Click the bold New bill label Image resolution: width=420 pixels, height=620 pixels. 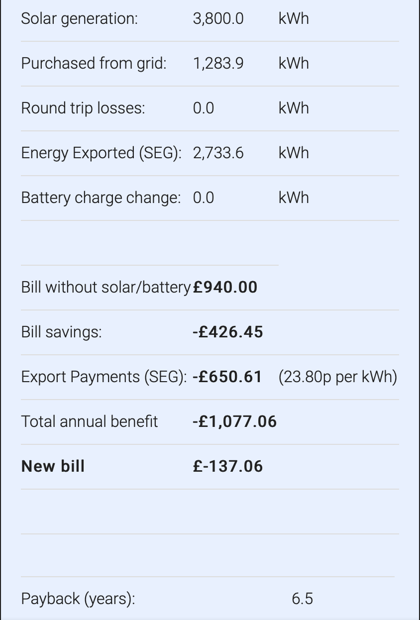53,466
